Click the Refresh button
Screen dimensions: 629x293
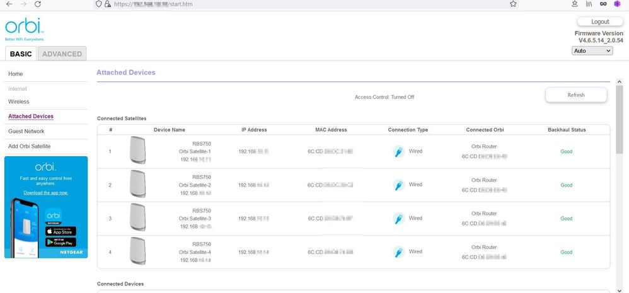click(576, 95)
